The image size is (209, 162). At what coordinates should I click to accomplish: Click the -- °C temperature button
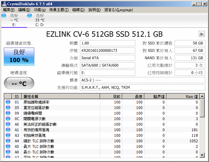(19, 83)
